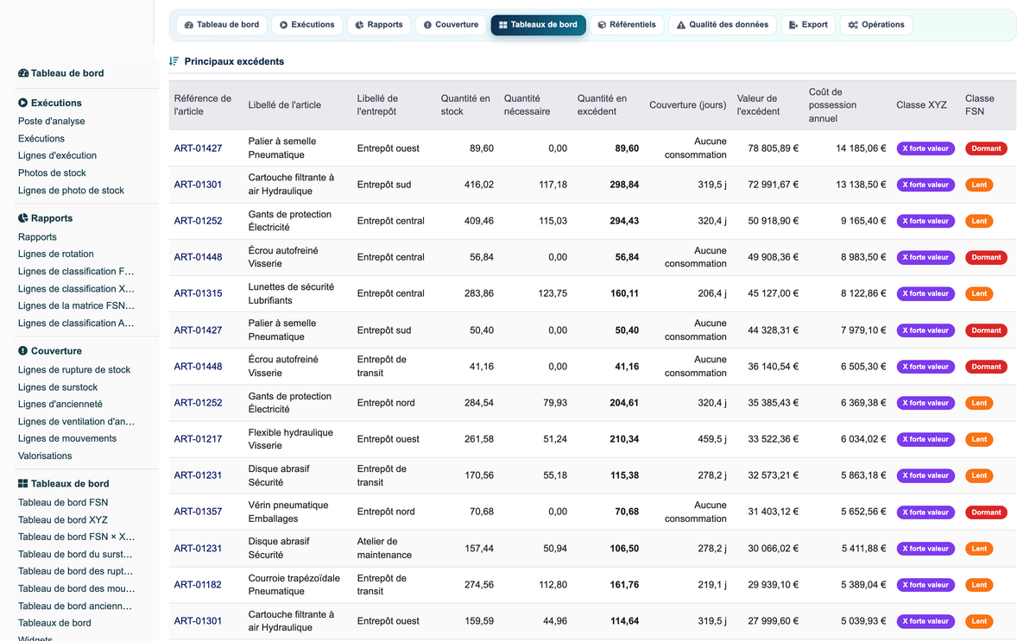1036x641 pixels.
Task: Open Lignes d'exécution in sidebar
Action: (57, 156)
